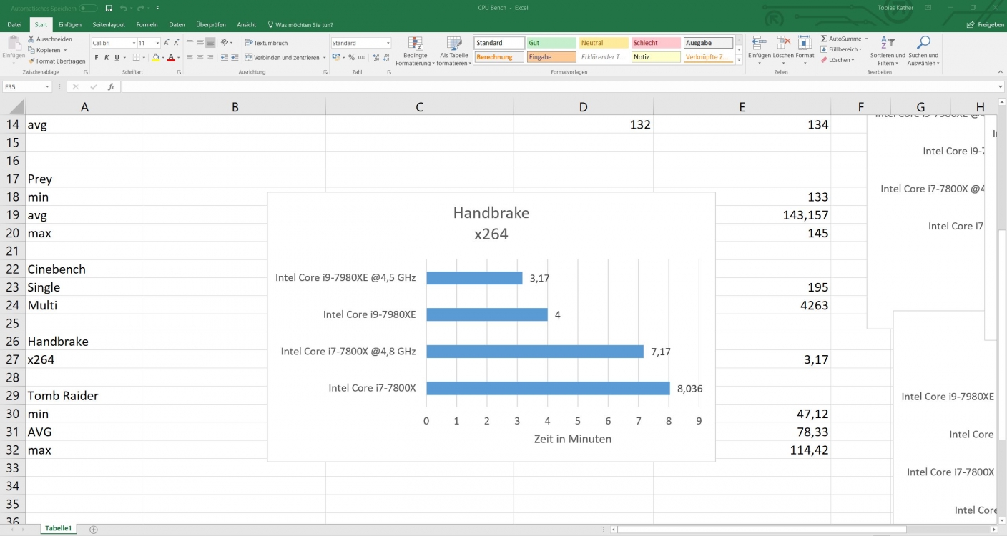Viewport: 1007px width, 536px height.
Task: Open the Datei tab
Action: pyautogui.click(x=14, y=24)
